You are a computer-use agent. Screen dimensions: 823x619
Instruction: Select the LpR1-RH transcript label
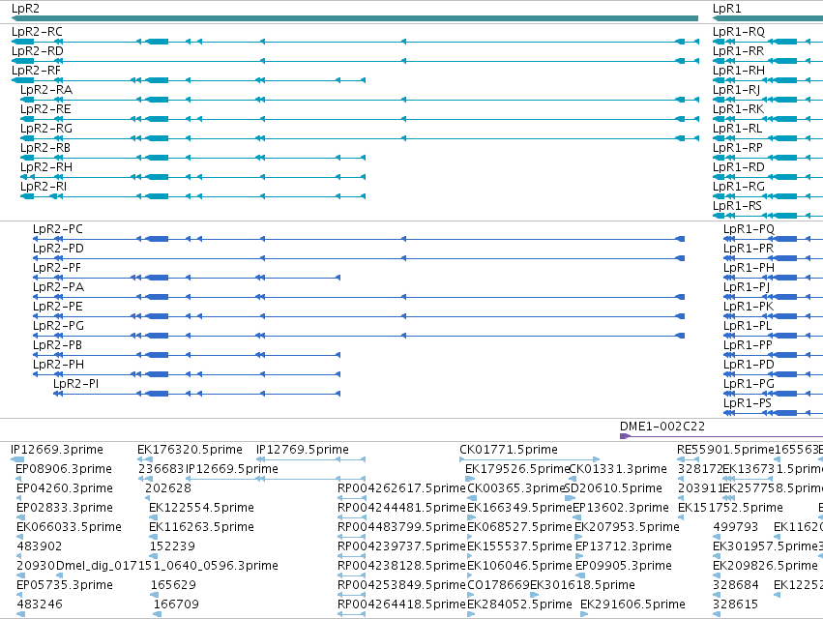click(739, 71)
